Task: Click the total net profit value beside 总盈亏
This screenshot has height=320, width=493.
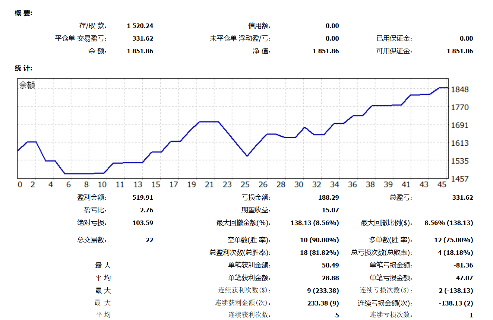Action: point(463,197)
